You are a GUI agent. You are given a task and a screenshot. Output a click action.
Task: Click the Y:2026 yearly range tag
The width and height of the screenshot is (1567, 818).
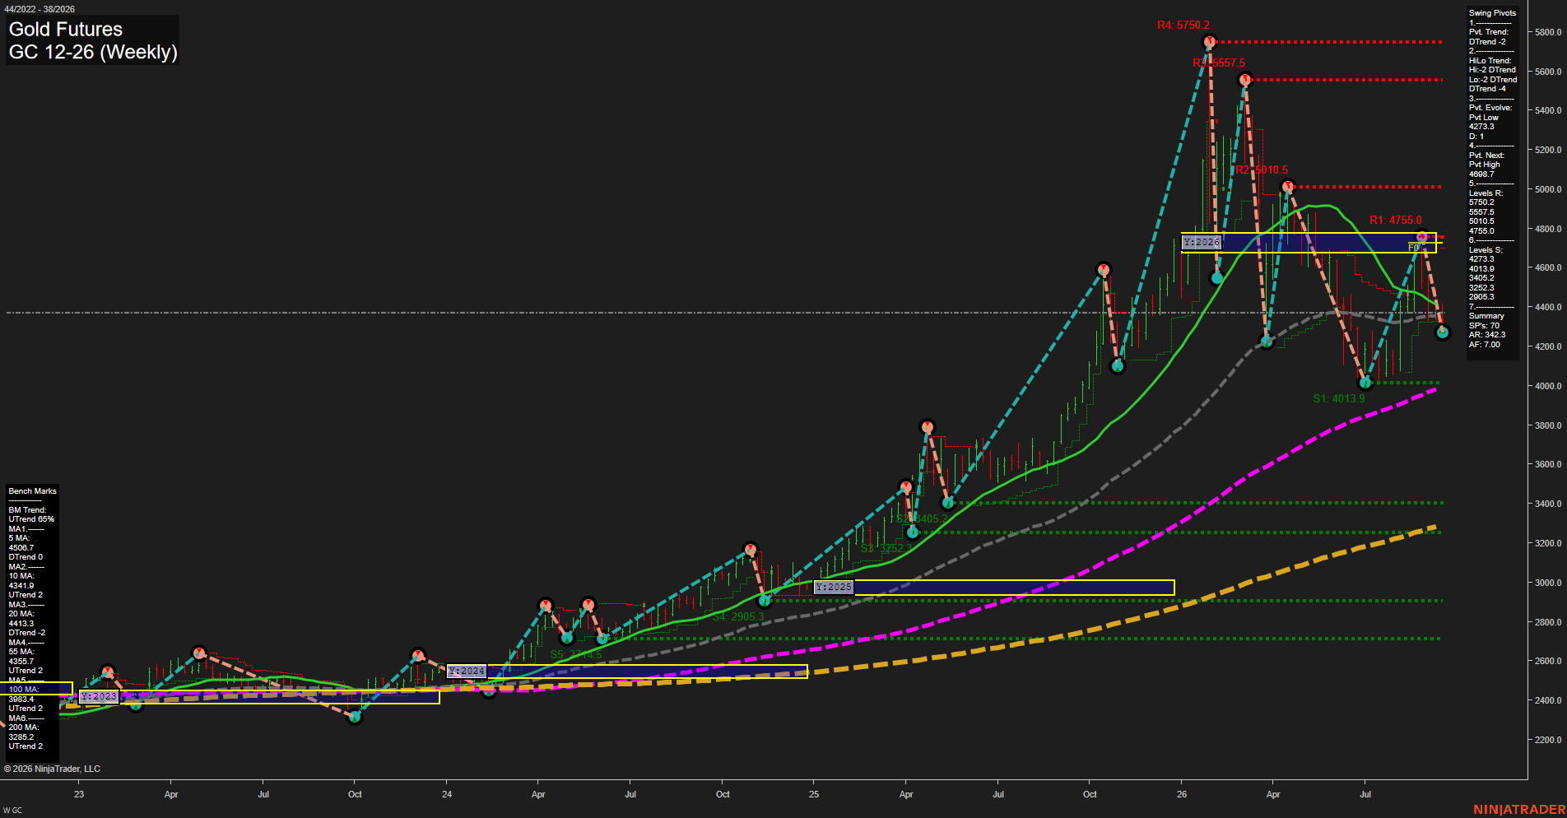(x=1202, y=242)
